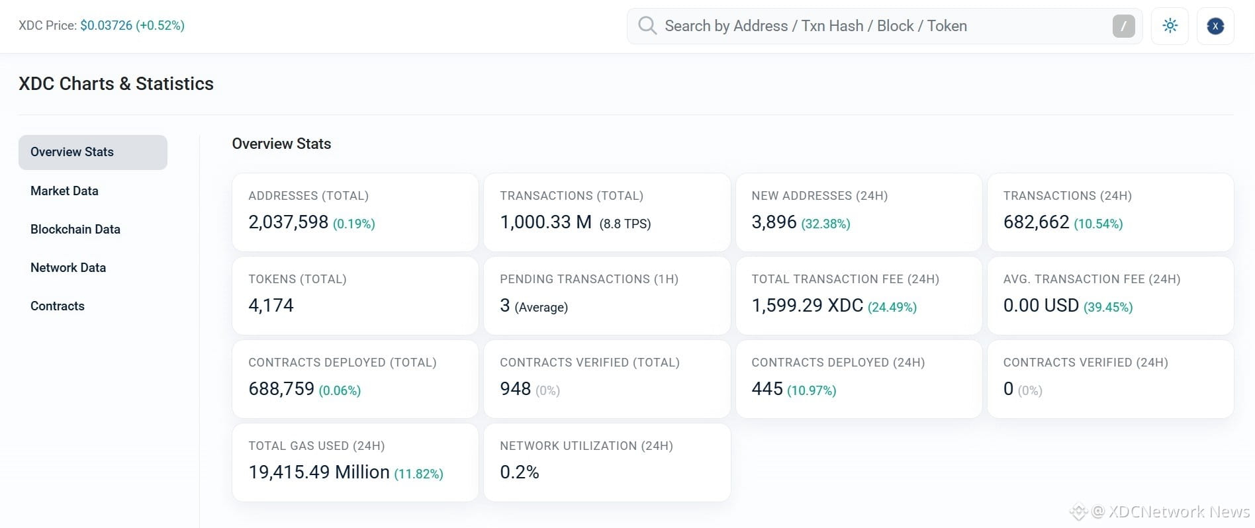Click the magnifying glass search icon
Image resolution: width=1255 pixels, height=528 pixels.
tap(647, 26)
